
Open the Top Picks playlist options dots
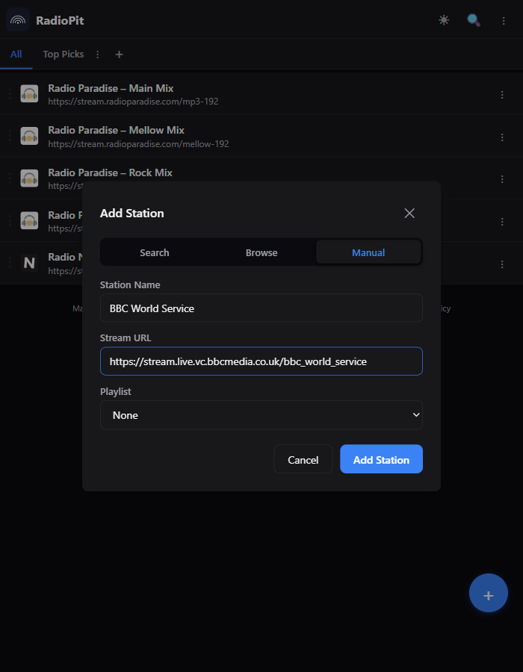tap(98, 55)
